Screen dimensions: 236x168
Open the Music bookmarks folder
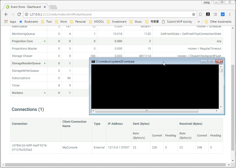136,22
